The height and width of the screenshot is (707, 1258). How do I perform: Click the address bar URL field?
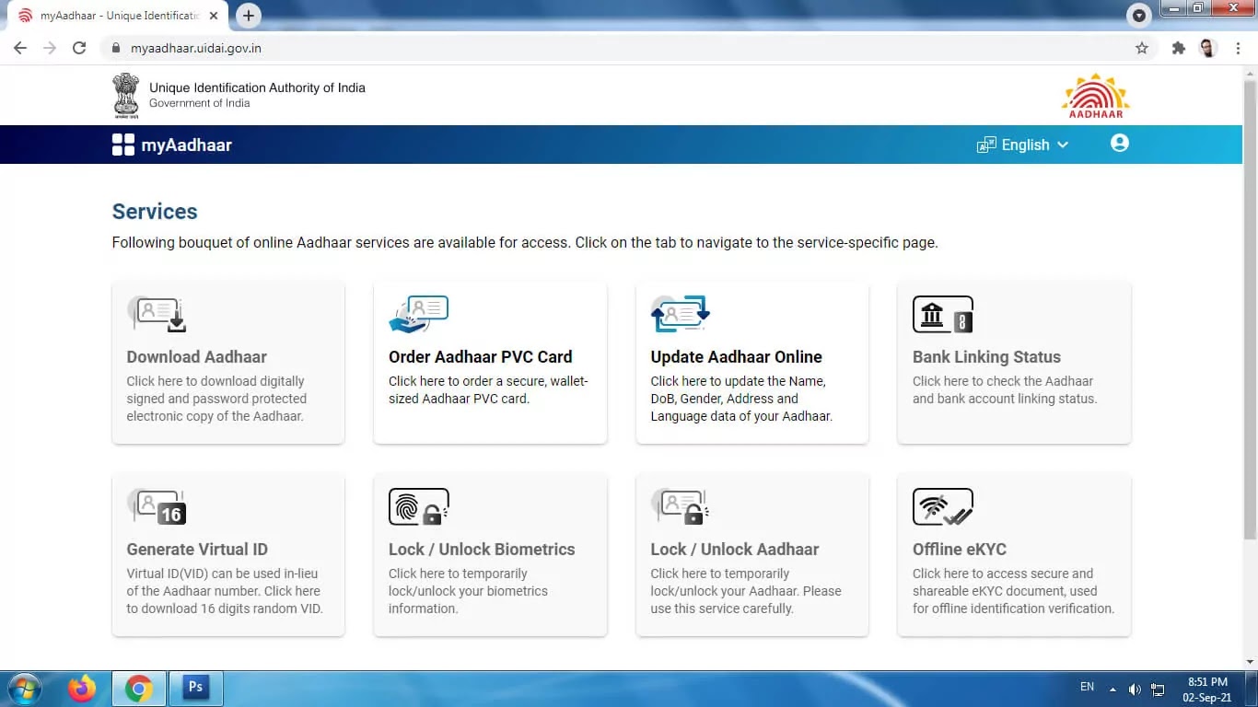point(626,48)
